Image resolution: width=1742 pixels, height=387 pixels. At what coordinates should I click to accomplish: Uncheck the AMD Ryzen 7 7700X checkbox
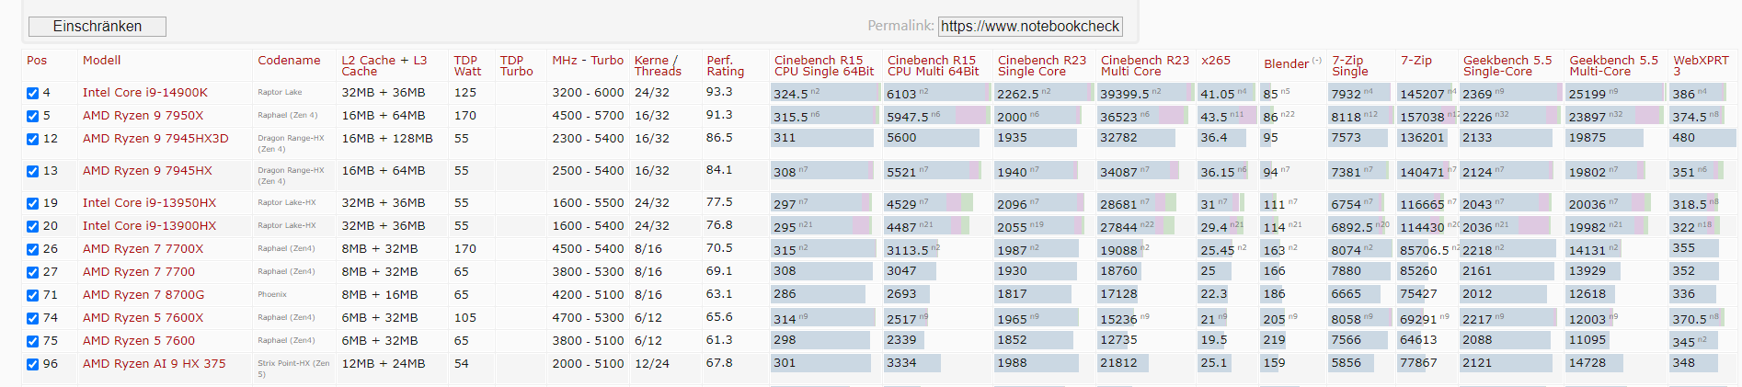33,249
